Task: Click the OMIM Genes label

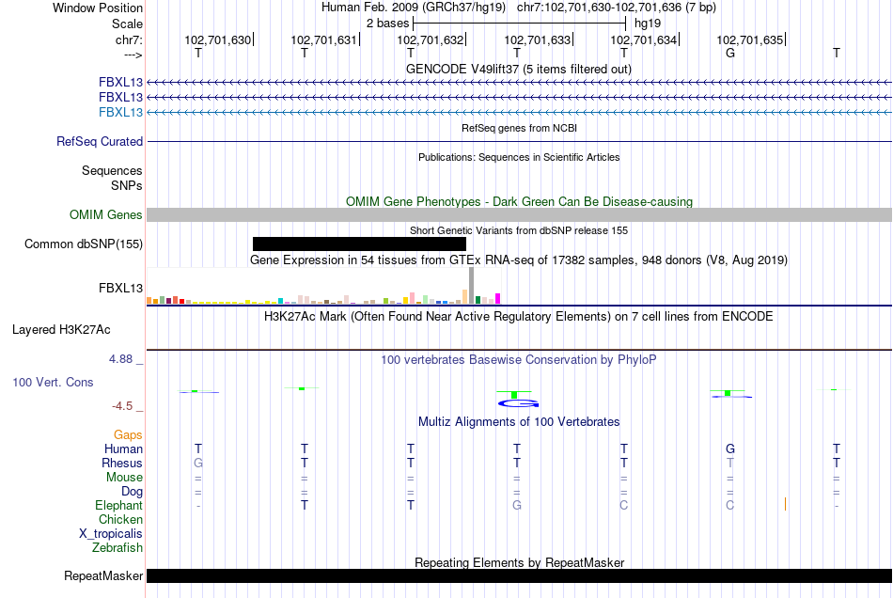Action: [105, 214]
